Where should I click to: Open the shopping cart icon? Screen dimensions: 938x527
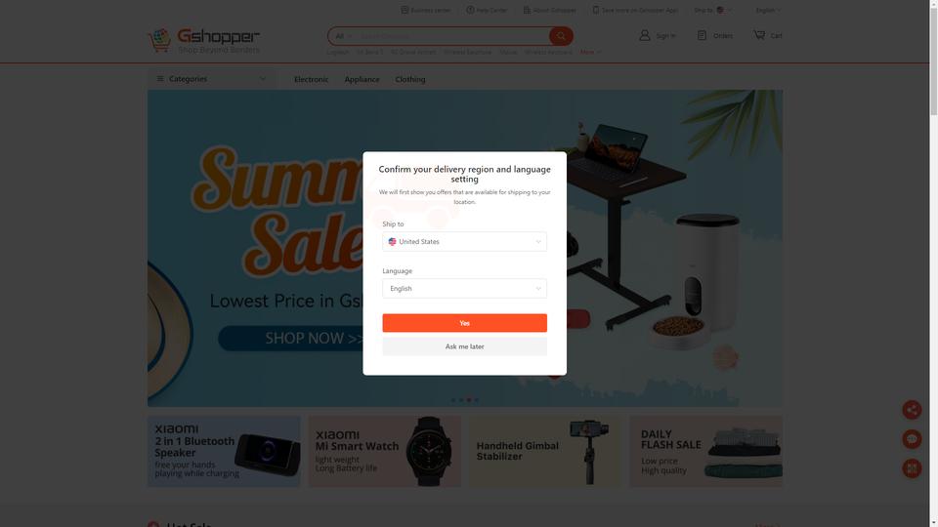click(x=759, y=35)
